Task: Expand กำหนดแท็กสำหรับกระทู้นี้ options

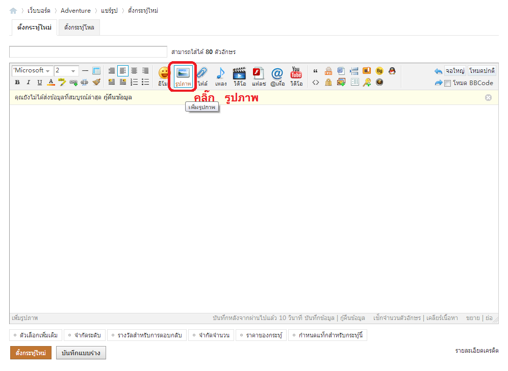Action: click(x=327, y=335)
